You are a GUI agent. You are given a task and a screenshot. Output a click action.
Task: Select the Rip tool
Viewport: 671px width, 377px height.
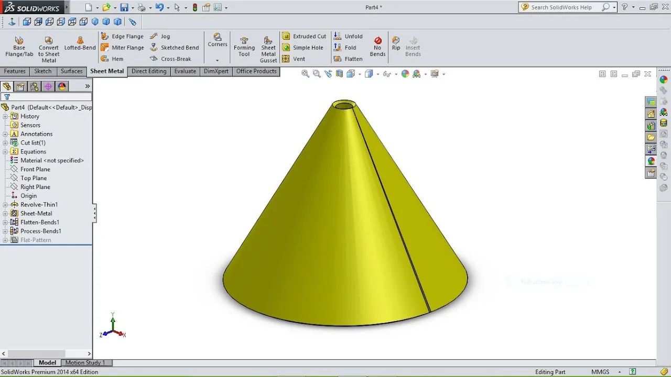pyautogui.click(x=396, y=44)
